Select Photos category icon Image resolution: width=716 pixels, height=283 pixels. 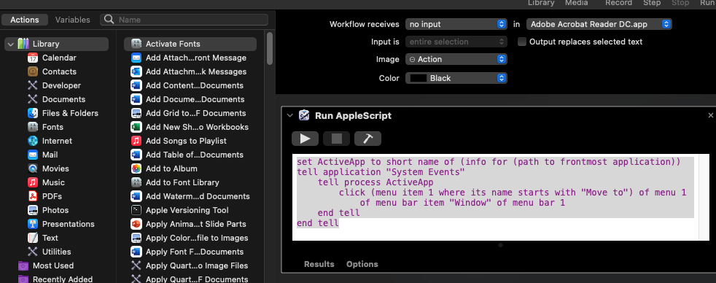(32, 210)
